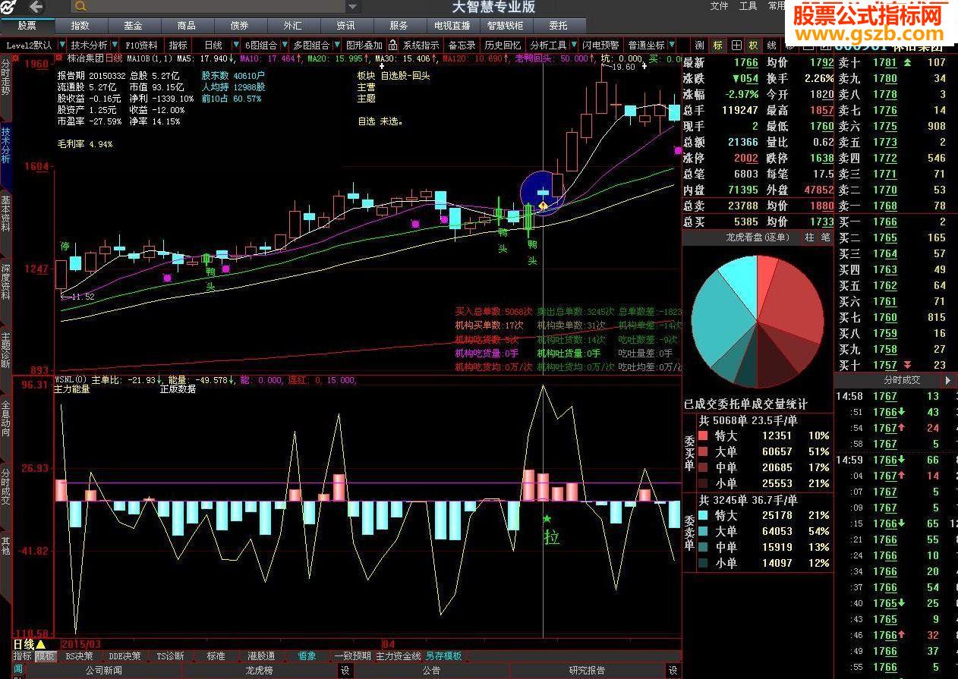Screen dimensions: 958x679
Task: Open the 分时走势 side tab
Action: [x=6, y=77]
